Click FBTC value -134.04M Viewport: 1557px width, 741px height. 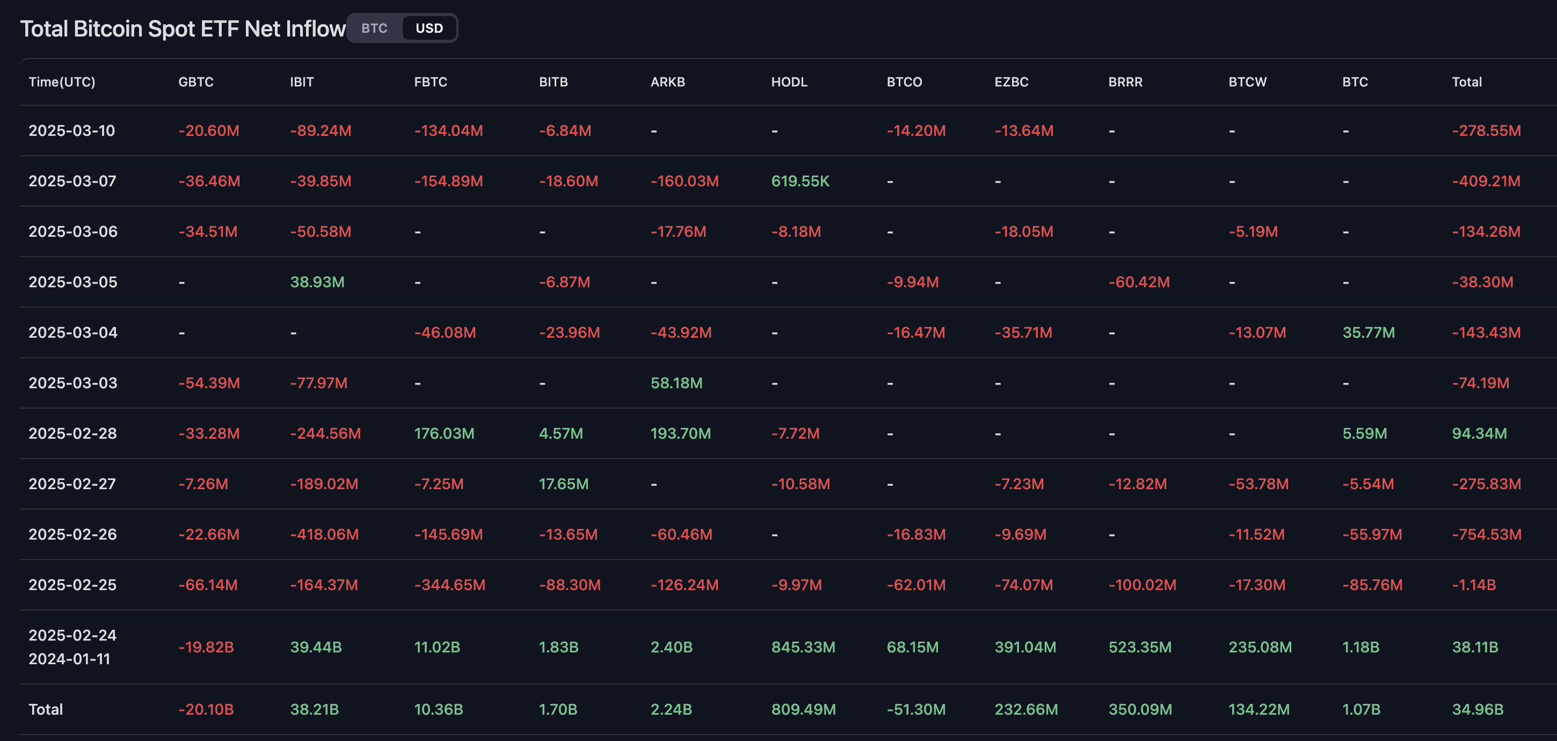coord(448,130)
